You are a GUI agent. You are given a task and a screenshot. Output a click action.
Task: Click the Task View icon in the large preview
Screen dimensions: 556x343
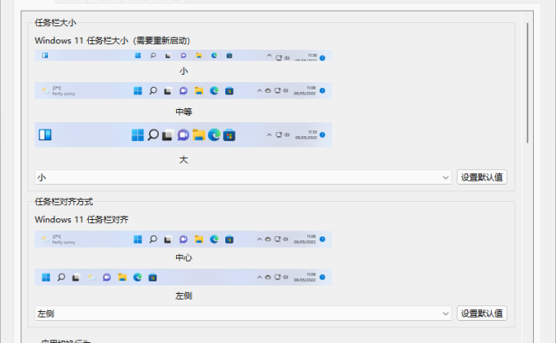point(168,135)
